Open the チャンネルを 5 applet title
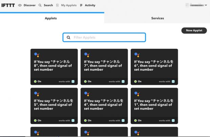 tap(54, 105)
